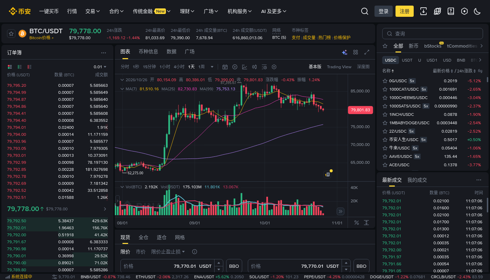Toggle the percent scale button below the chart

click(x=357, y=223)
